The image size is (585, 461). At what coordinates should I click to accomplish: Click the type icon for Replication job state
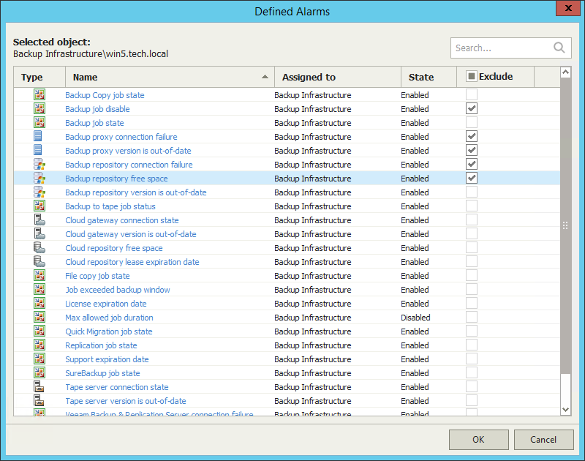(39, 345)
